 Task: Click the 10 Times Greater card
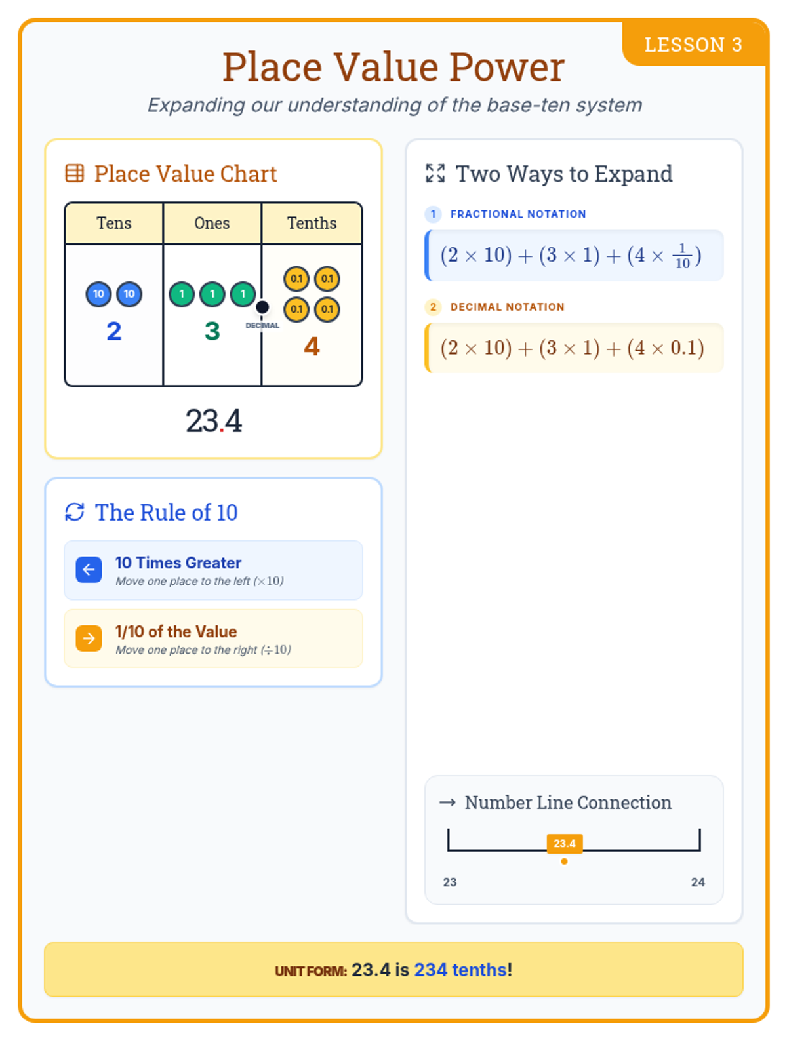pos(213,570)
